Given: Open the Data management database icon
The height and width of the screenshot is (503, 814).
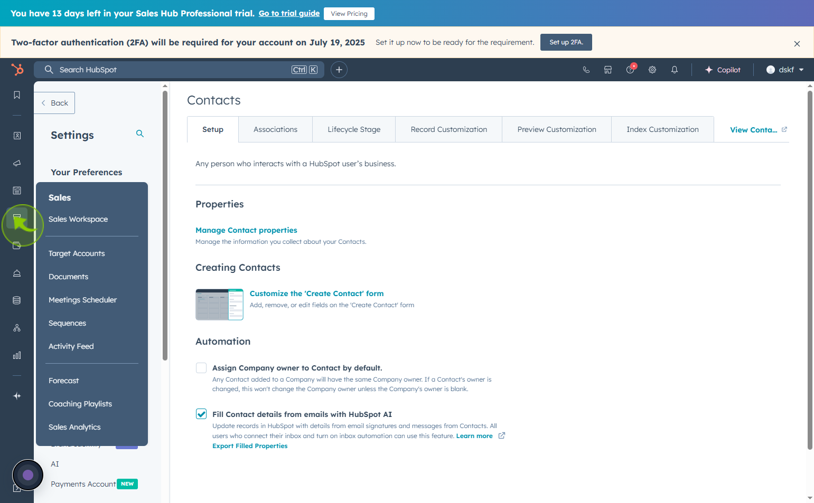Looking at the screenshot, I should coord(17,300).
